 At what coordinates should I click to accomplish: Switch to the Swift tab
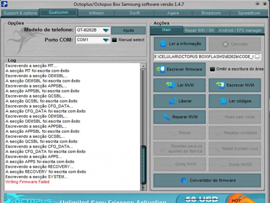(134, 13)
